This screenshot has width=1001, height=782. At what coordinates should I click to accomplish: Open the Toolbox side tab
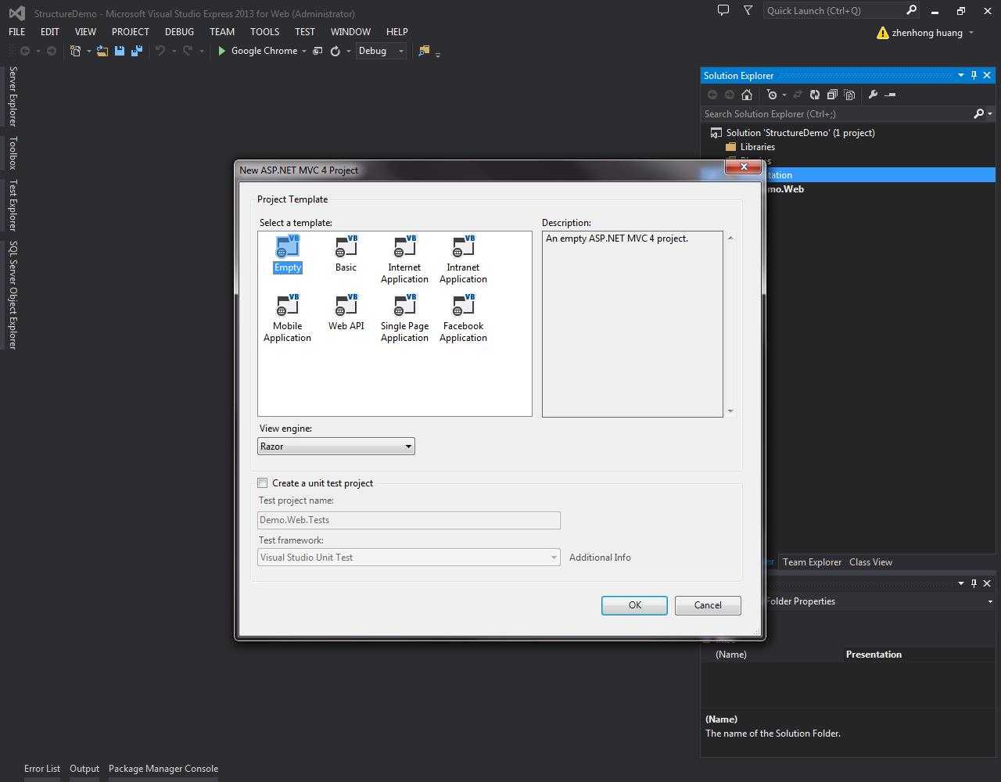pyautogui.click(x=13, y=153)
